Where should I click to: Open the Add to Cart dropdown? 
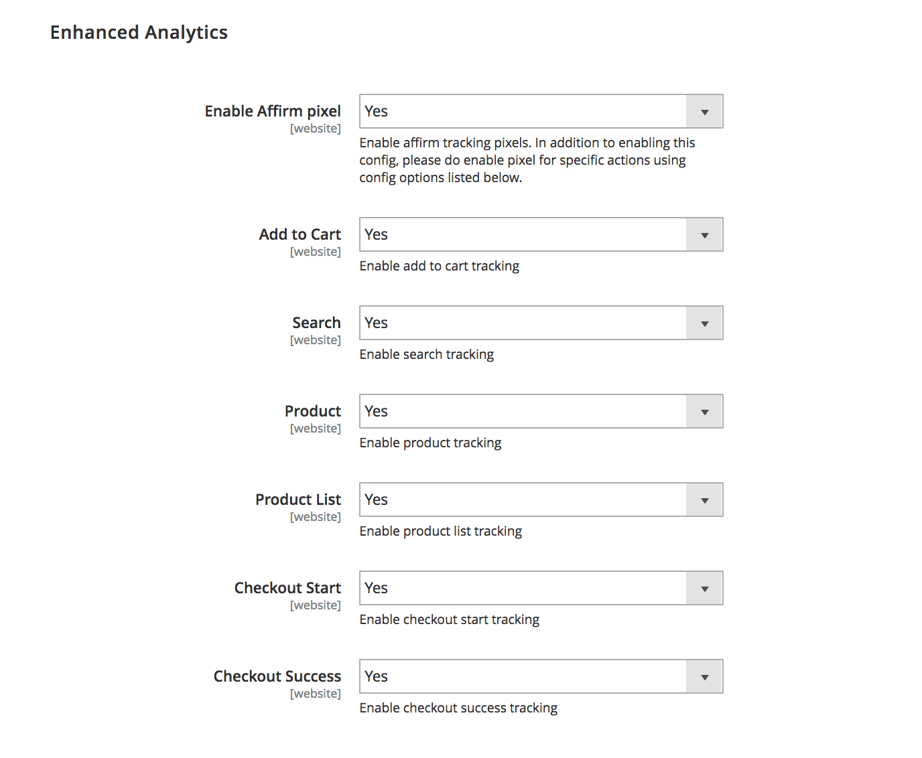pyautogui.click(x=541, y=234)
